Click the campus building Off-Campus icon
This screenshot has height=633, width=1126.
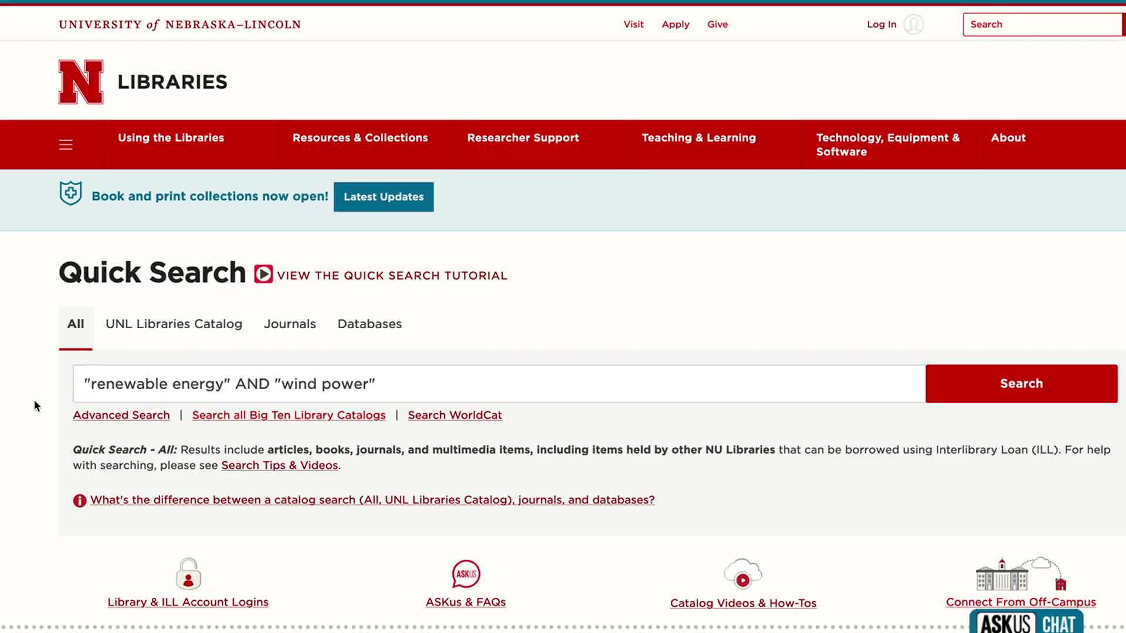1020,574
